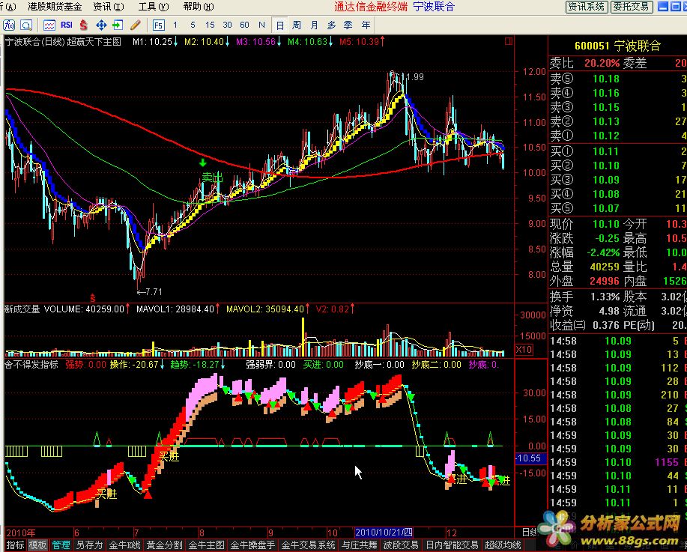Select the RSI indicator icon
687x552 pixels.
(x=67, y=25)
